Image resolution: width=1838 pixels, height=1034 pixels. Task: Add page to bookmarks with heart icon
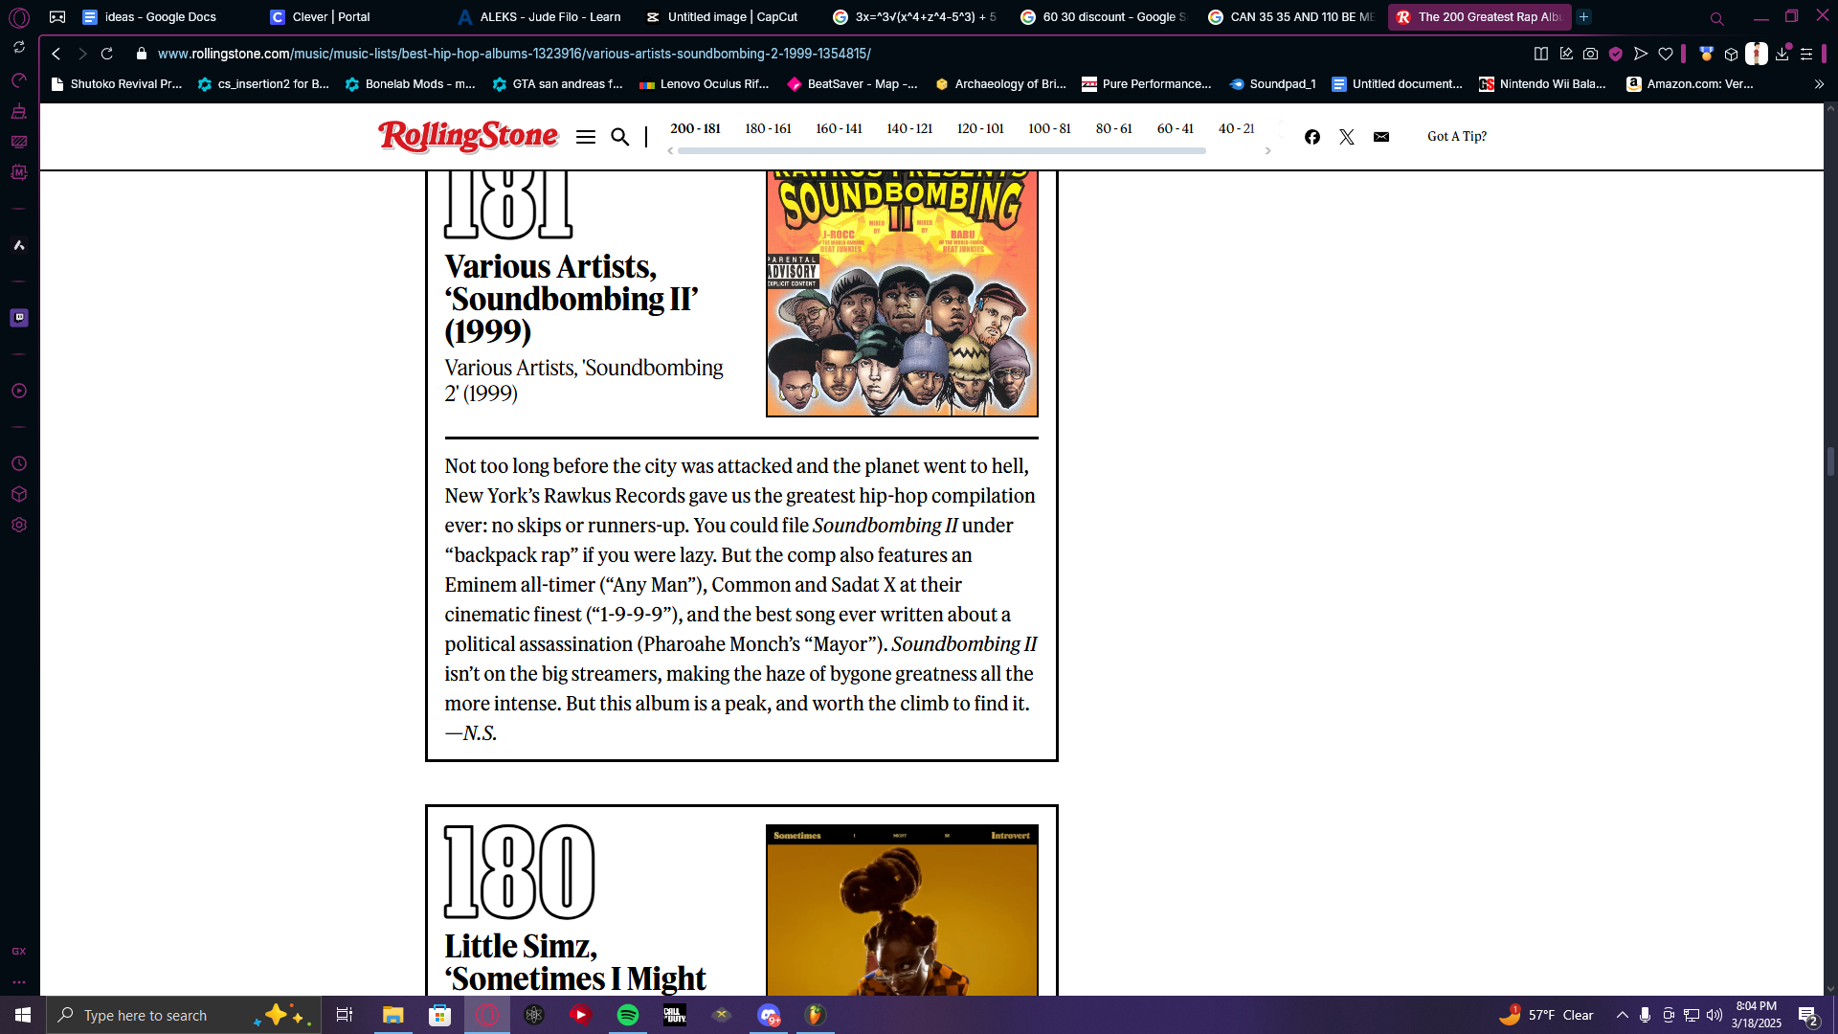(x=1666, y=54)
